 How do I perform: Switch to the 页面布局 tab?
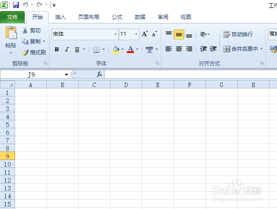(x=88, y=17)
